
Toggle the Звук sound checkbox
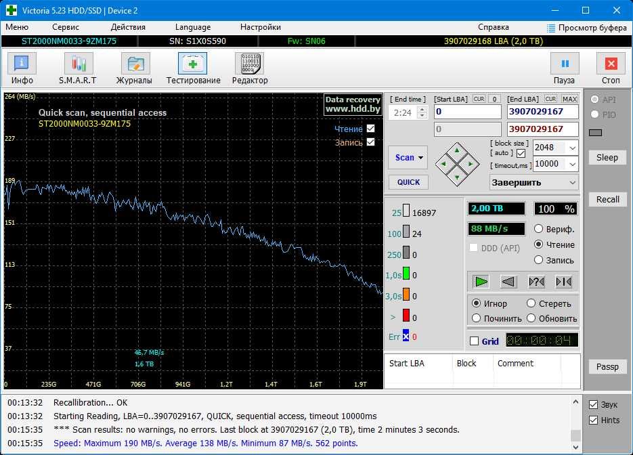point(593,404)
